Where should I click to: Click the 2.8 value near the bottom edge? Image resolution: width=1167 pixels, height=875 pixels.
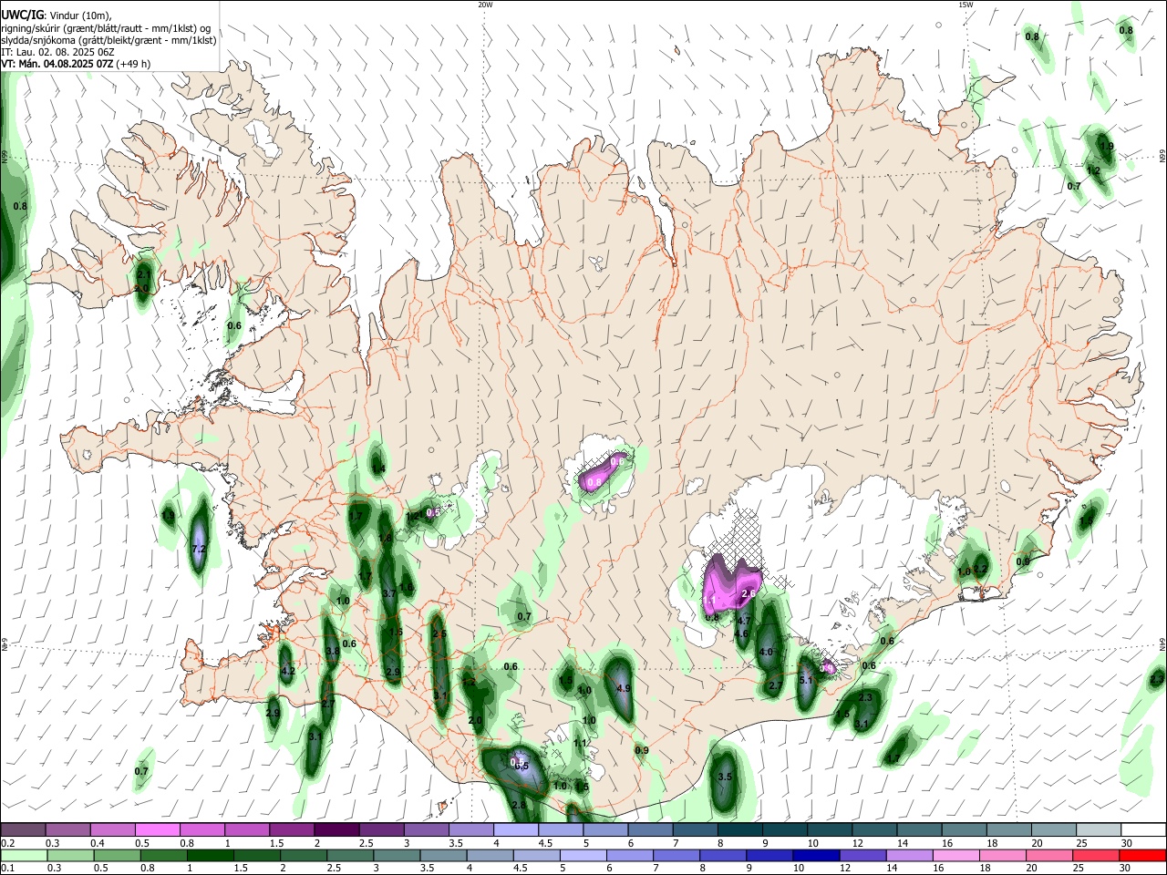(x=519, y=805)
